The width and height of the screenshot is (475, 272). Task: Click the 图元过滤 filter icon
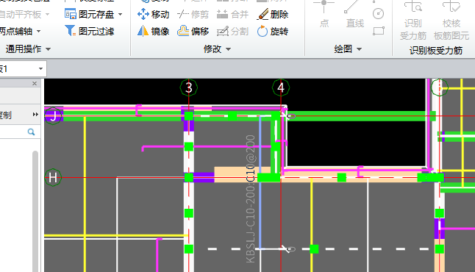71,31
